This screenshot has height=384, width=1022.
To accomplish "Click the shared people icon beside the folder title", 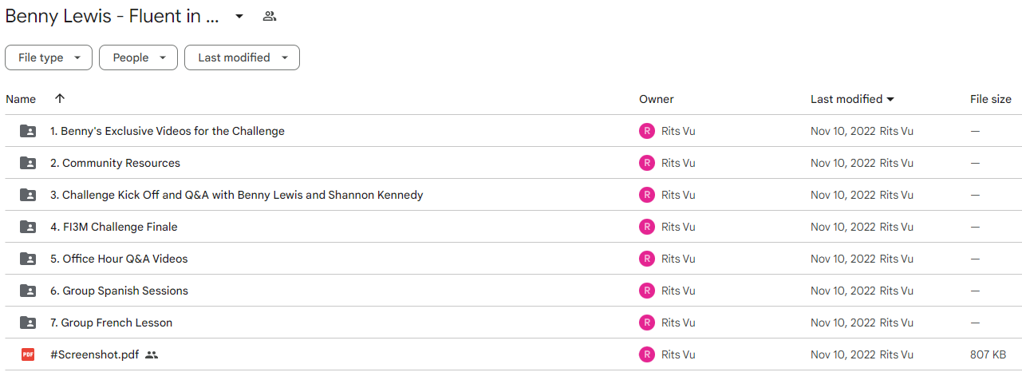I will (x=270, y=16).
